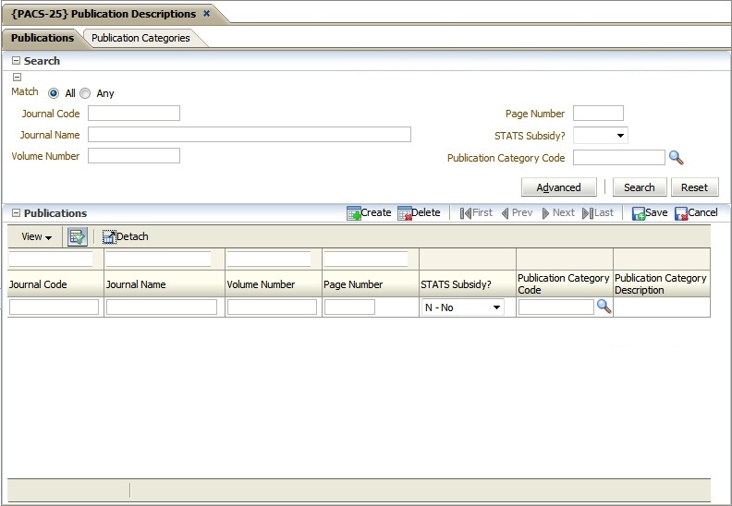This screenshot has width=732, height=506.
Task: Go to the First record
Action: pyautogui.click(x=476, y=213)
